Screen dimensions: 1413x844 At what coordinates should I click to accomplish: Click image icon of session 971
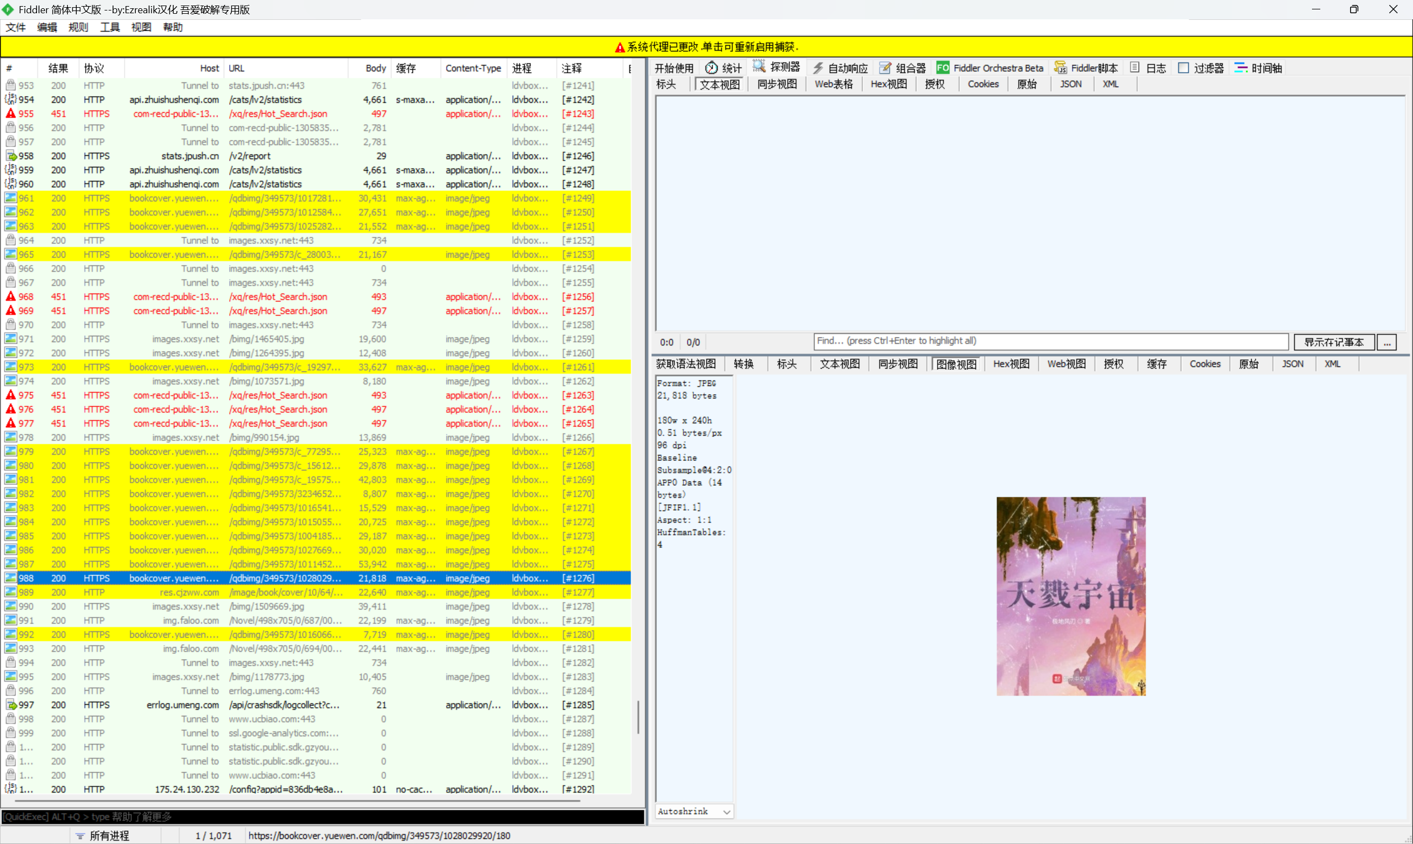coord(11,338)
